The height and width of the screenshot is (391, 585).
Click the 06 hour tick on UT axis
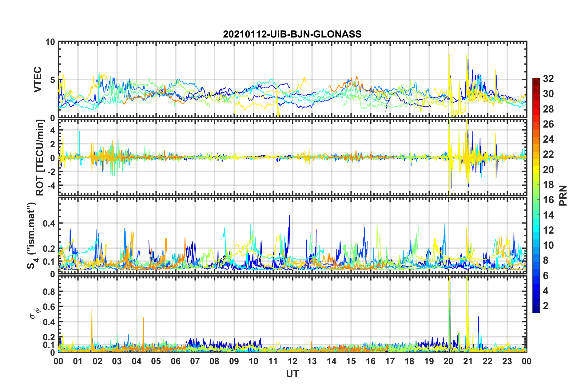point(176,361)
